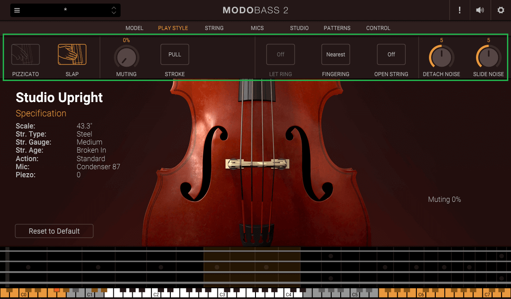The height and width of the screenshot is (299, 511).
Task: Click the preset up/down arrows
Action: tap(114, 10)
